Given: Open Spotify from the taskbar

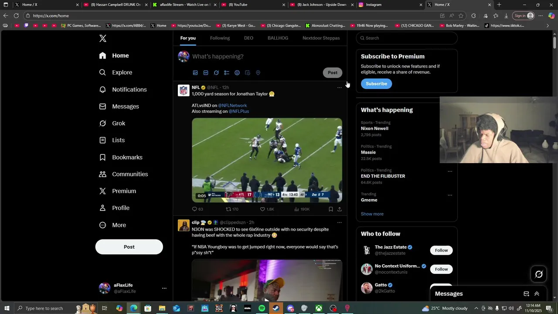Looking at the screenshot, I should point(262,308).
